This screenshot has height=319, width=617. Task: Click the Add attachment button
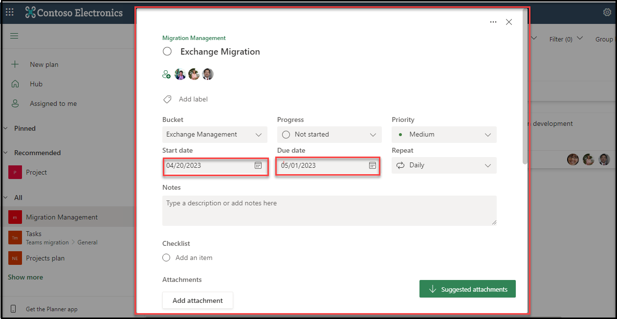198,300
